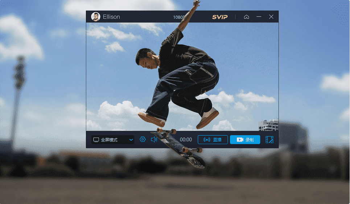Open the video editing filmstrip icon
Image resolution: width=350 pixels, height=204 pixels.
click(x=269, y=140)
